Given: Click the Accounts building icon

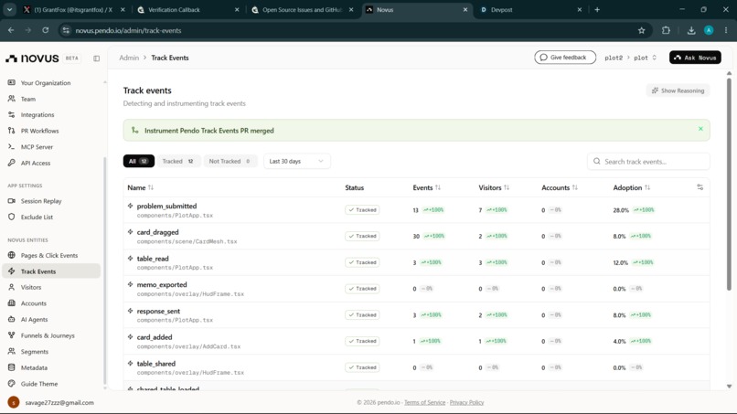Looking at the screenshot, I should (x=12, y=303).
